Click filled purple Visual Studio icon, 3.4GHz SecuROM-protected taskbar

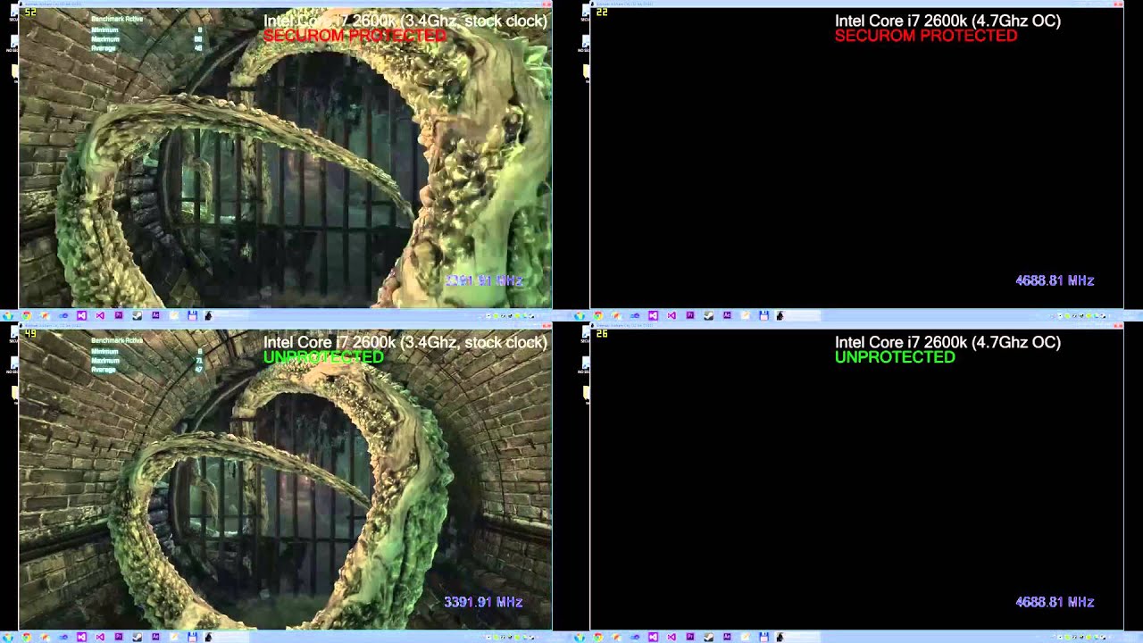point(81,316)
